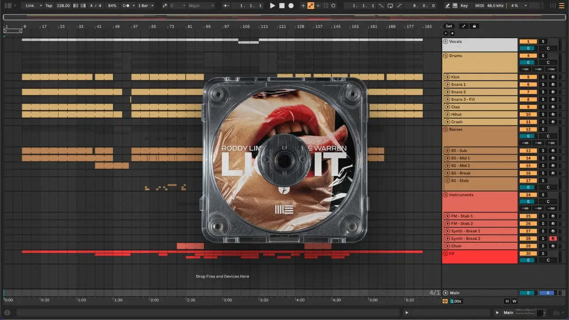Unfold the Choir track

click(x=447, y=246)
